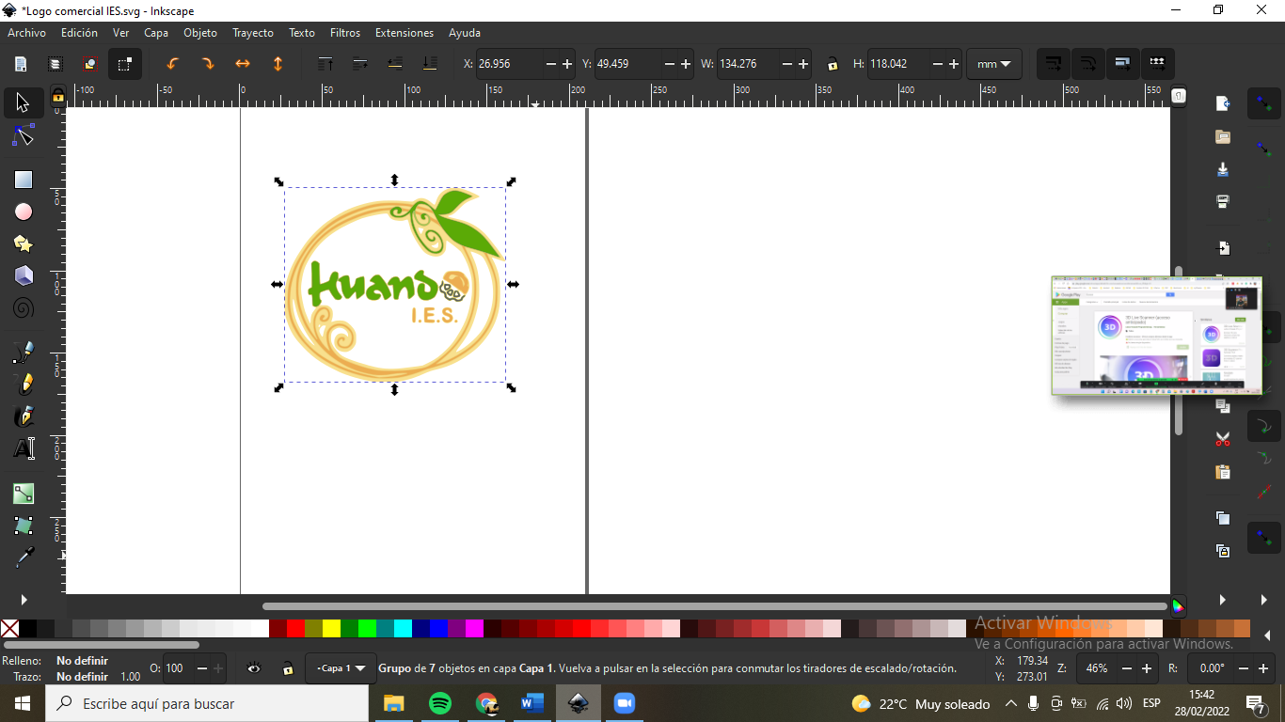Viewport: 1285px width, 722px height.
Task: Open Spotify from the taskbar
Action: click(439, 703)
